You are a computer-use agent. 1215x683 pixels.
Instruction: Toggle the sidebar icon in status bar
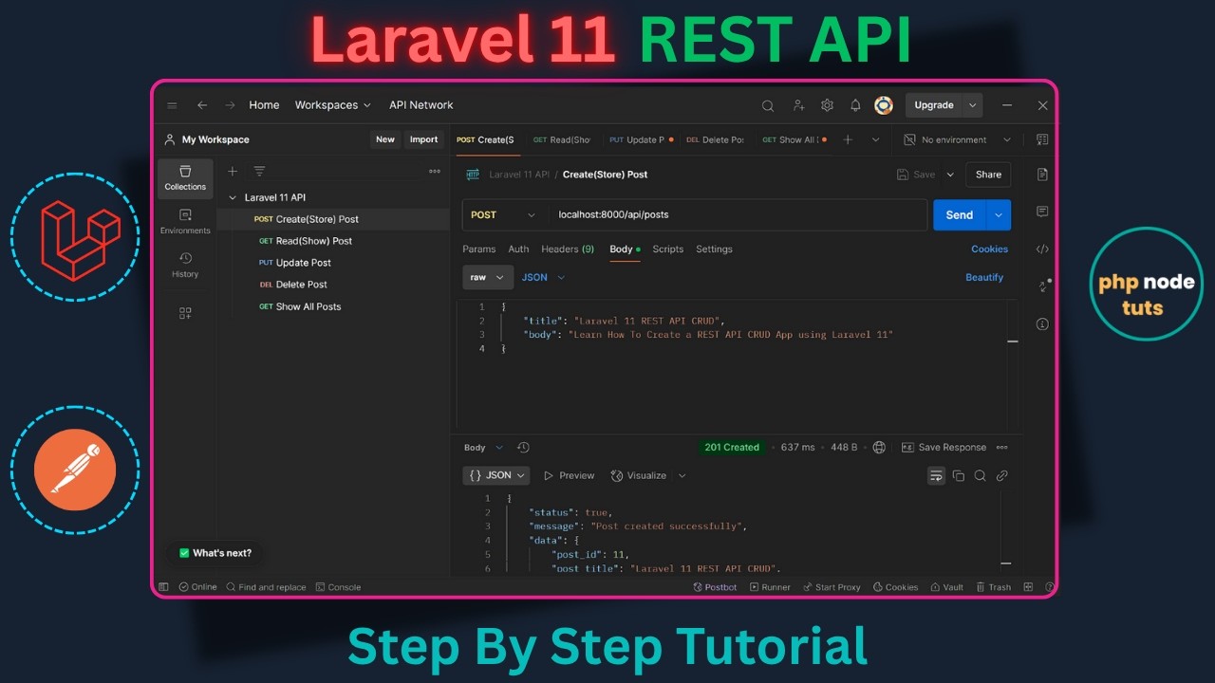[163, 587]
